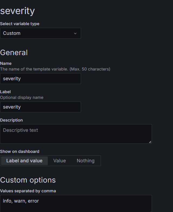This screenshot has height=212, width=173.
Task: Click the "severity" page heading
Action: (x=18, y=11)
